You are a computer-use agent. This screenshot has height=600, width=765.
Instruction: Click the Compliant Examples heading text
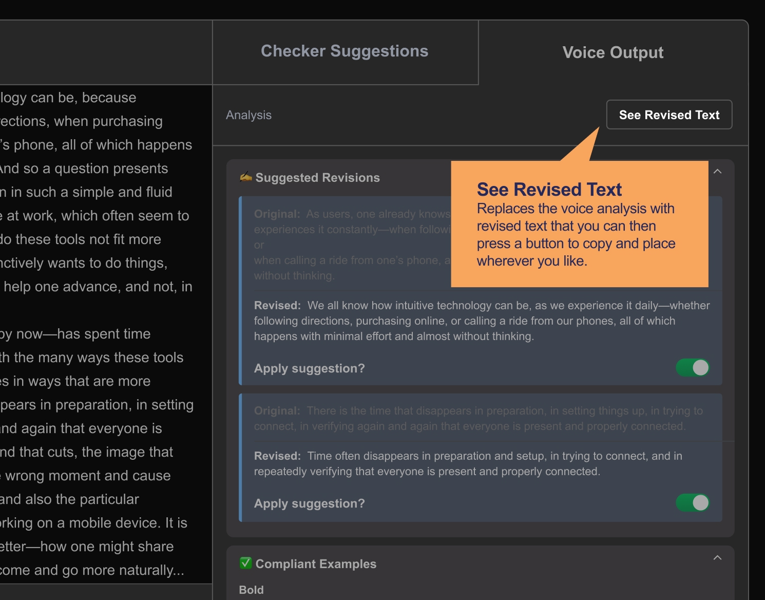coord(316,564)
